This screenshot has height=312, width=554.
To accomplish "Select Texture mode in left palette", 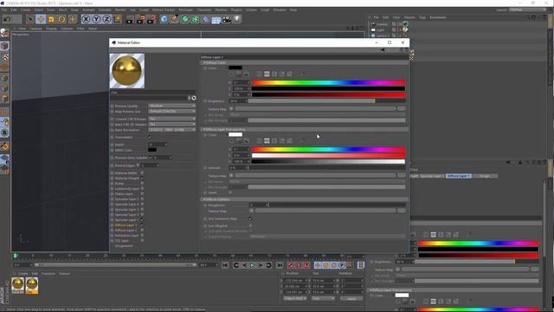I will point(4,56).
